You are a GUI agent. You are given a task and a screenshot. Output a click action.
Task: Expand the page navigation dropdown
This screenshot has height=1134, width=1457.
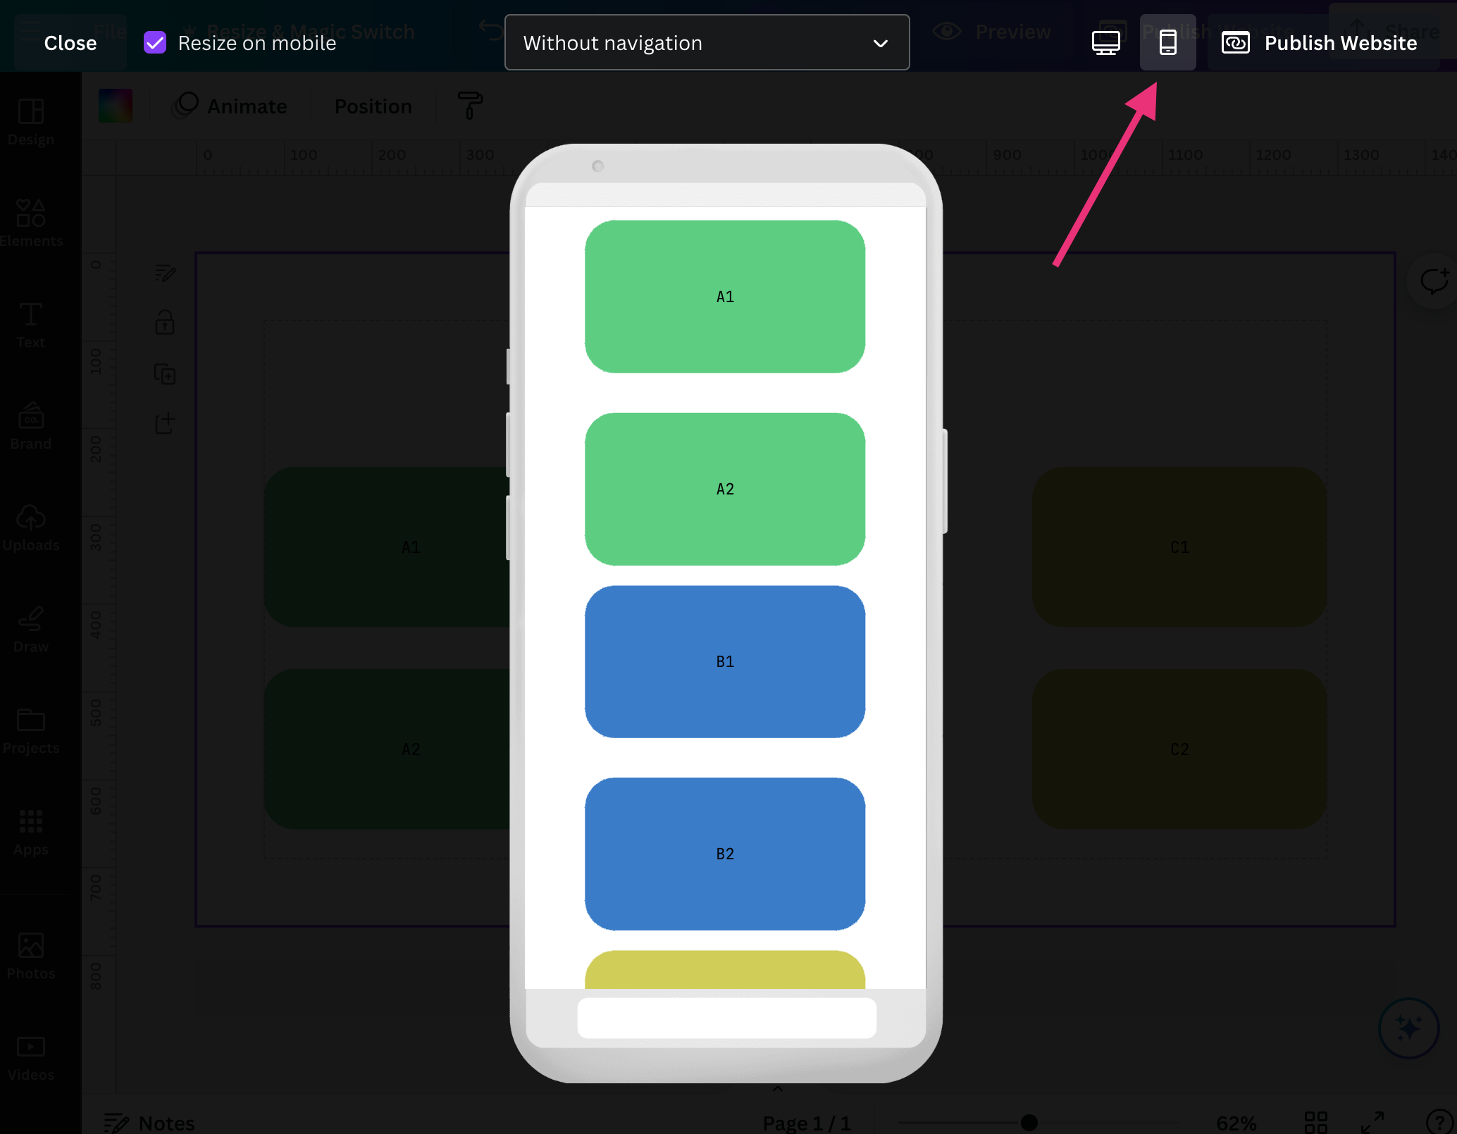[705, 42]
